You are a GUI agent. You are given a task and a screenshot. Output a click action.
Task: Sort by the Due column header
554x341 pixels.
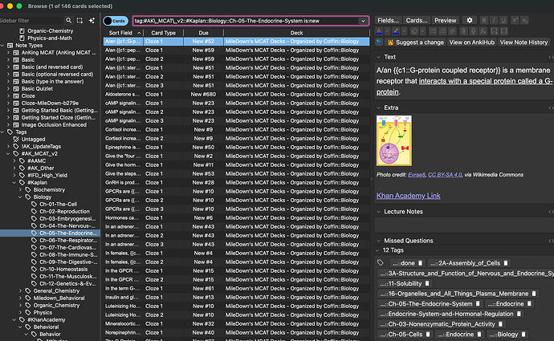click(203, 33)
